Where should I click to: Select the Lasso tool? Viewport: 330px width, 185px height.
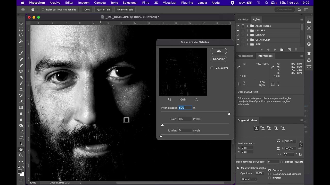(21, 35)
